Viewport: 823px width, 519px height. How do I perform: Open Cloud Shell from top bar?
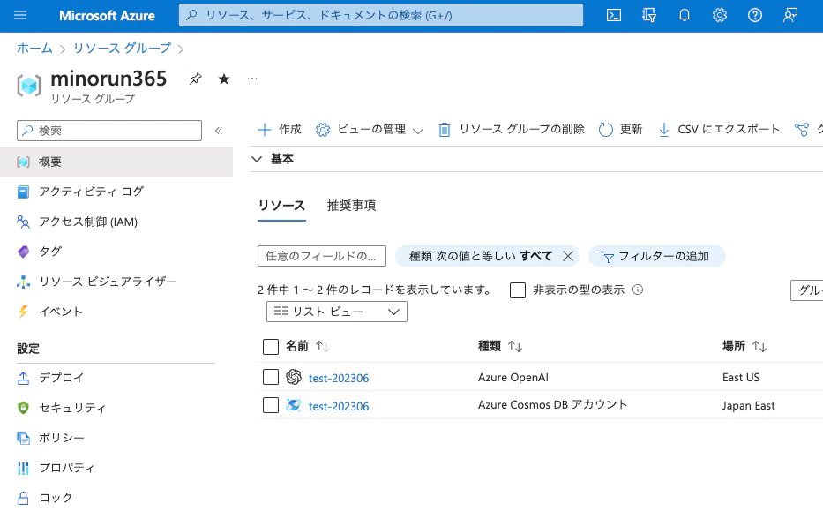click(x=614, y=15)
